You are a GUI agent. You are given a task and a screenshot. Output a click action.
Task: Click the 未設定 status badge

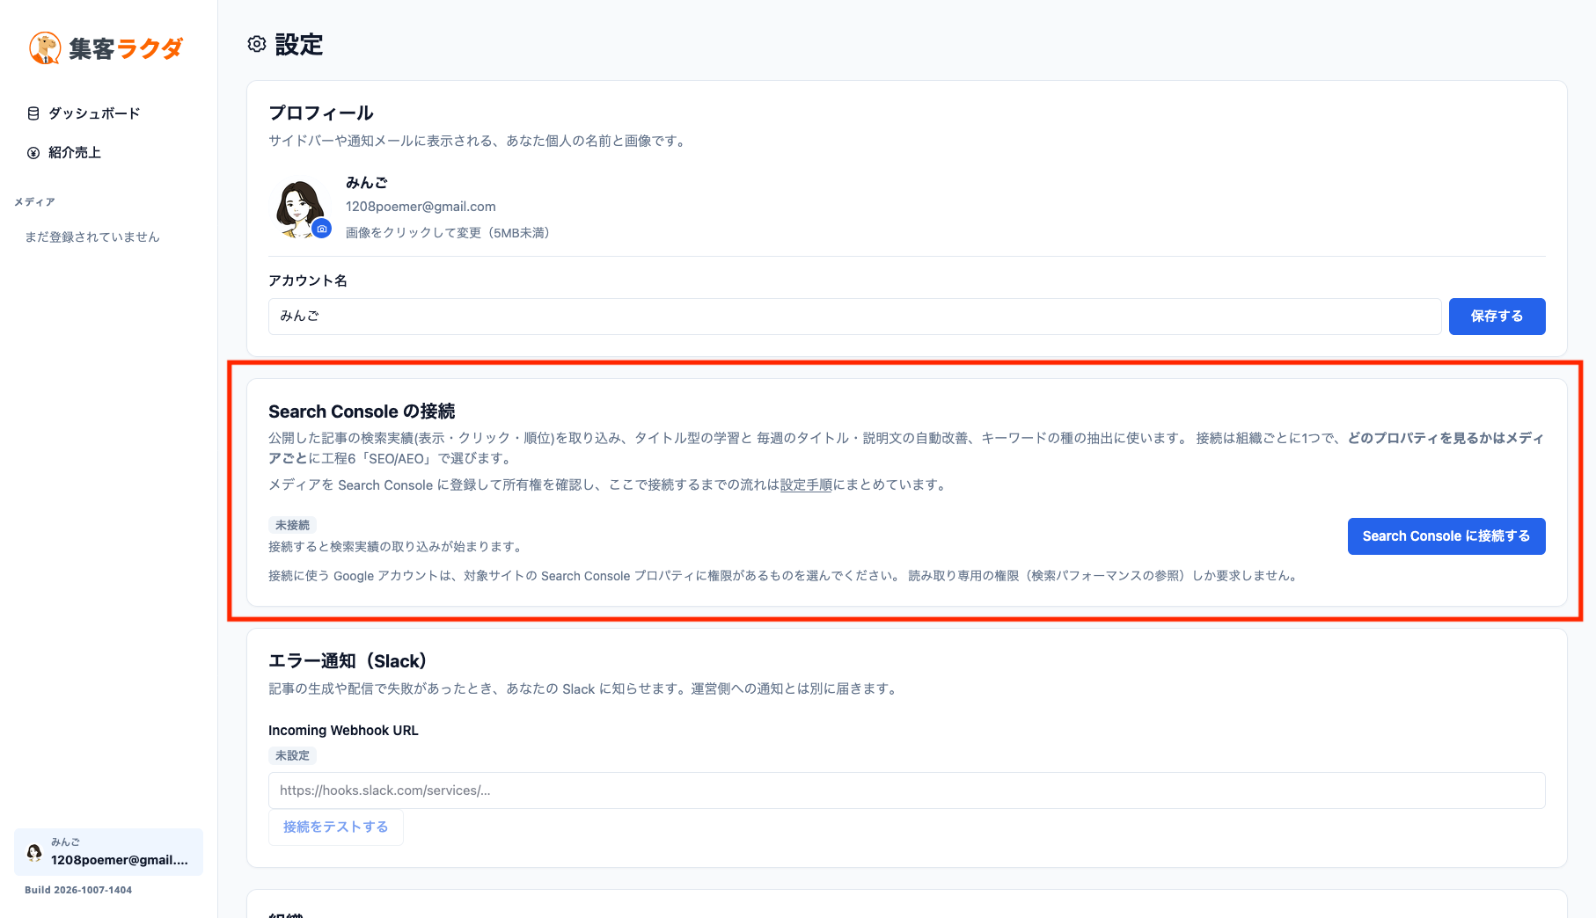pyautogui.click(x=292, y=755)
